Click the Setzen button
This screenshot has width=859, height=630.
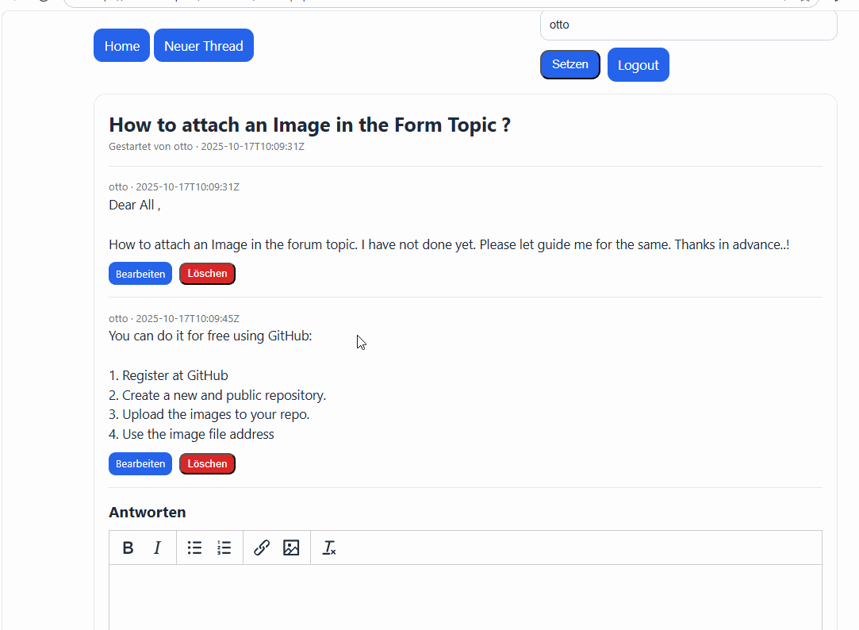point(569,64)
